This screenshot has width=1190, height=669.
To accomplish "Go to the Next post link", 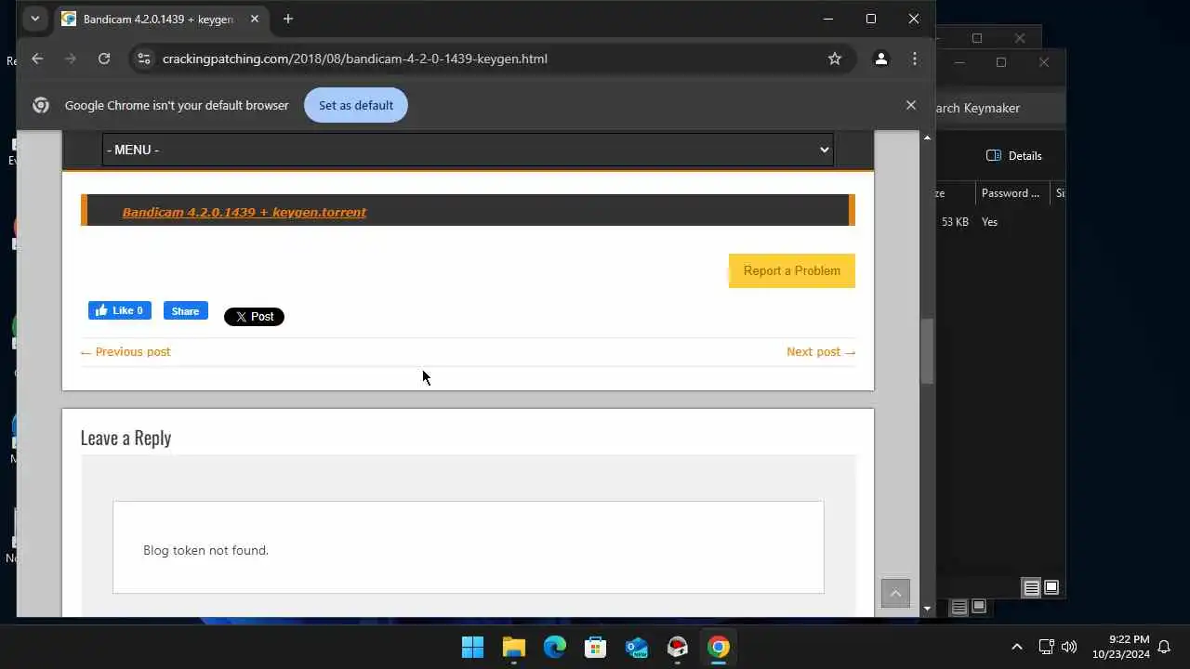I will click(821, 351).
